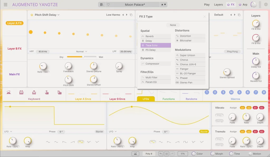Select sine waveform in right LFO
This screenshot has height=157, width=270.
pyautogui.click(x=152, y=142)
